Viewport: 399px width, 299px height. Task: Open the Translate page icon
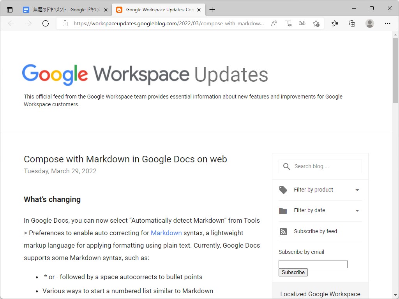coord(302,23)
